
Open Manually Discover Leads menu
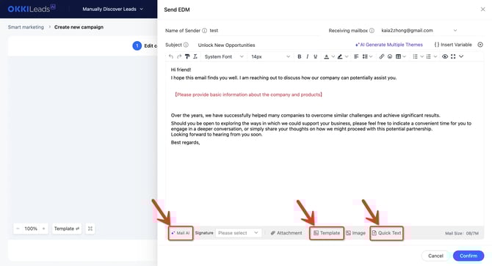point(112,9)
